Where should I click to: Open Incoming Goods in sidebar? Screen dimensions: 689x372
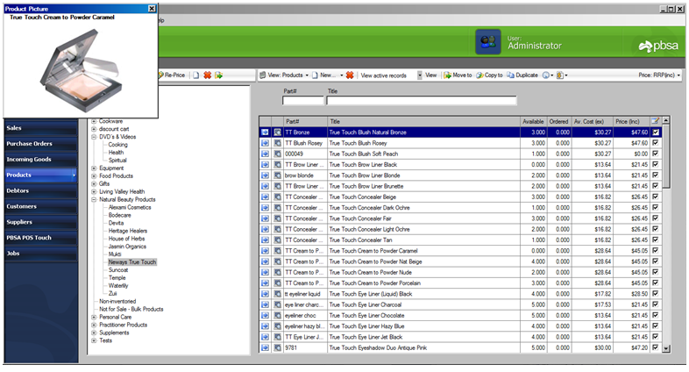41,159
